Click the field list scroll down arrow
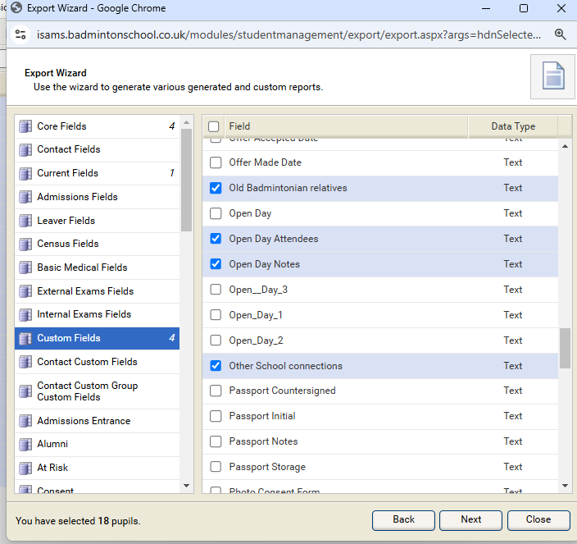 [566, 486]
